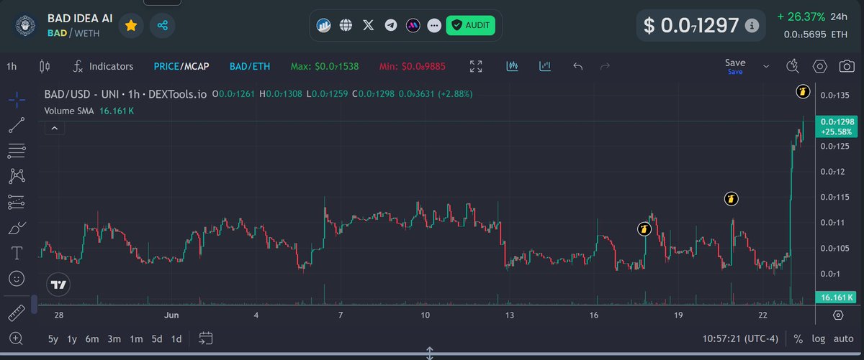Screen dimensions: 864x360
Task: Select the crosshair cursor tool
Action: tap(17, 99)
